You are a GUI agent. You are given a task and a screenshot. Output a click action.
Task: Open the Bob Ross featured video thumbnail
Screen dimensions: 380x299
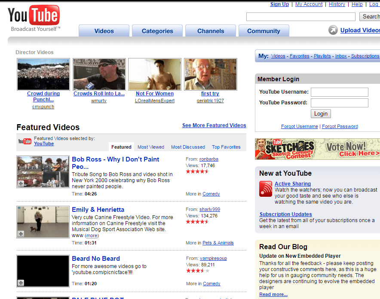[43, 172]
